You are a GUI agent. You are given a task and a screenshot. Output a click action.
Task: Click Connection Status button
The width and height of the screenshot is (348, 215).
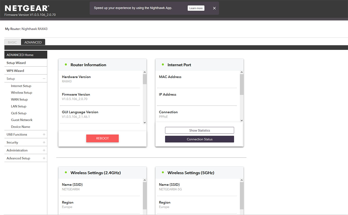point(200,139)
